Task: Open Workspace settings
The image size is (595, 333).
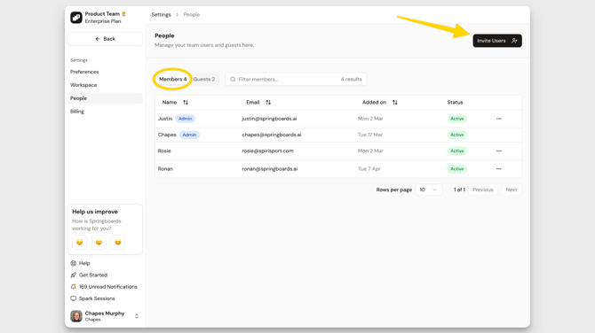Action: [83, 85]
